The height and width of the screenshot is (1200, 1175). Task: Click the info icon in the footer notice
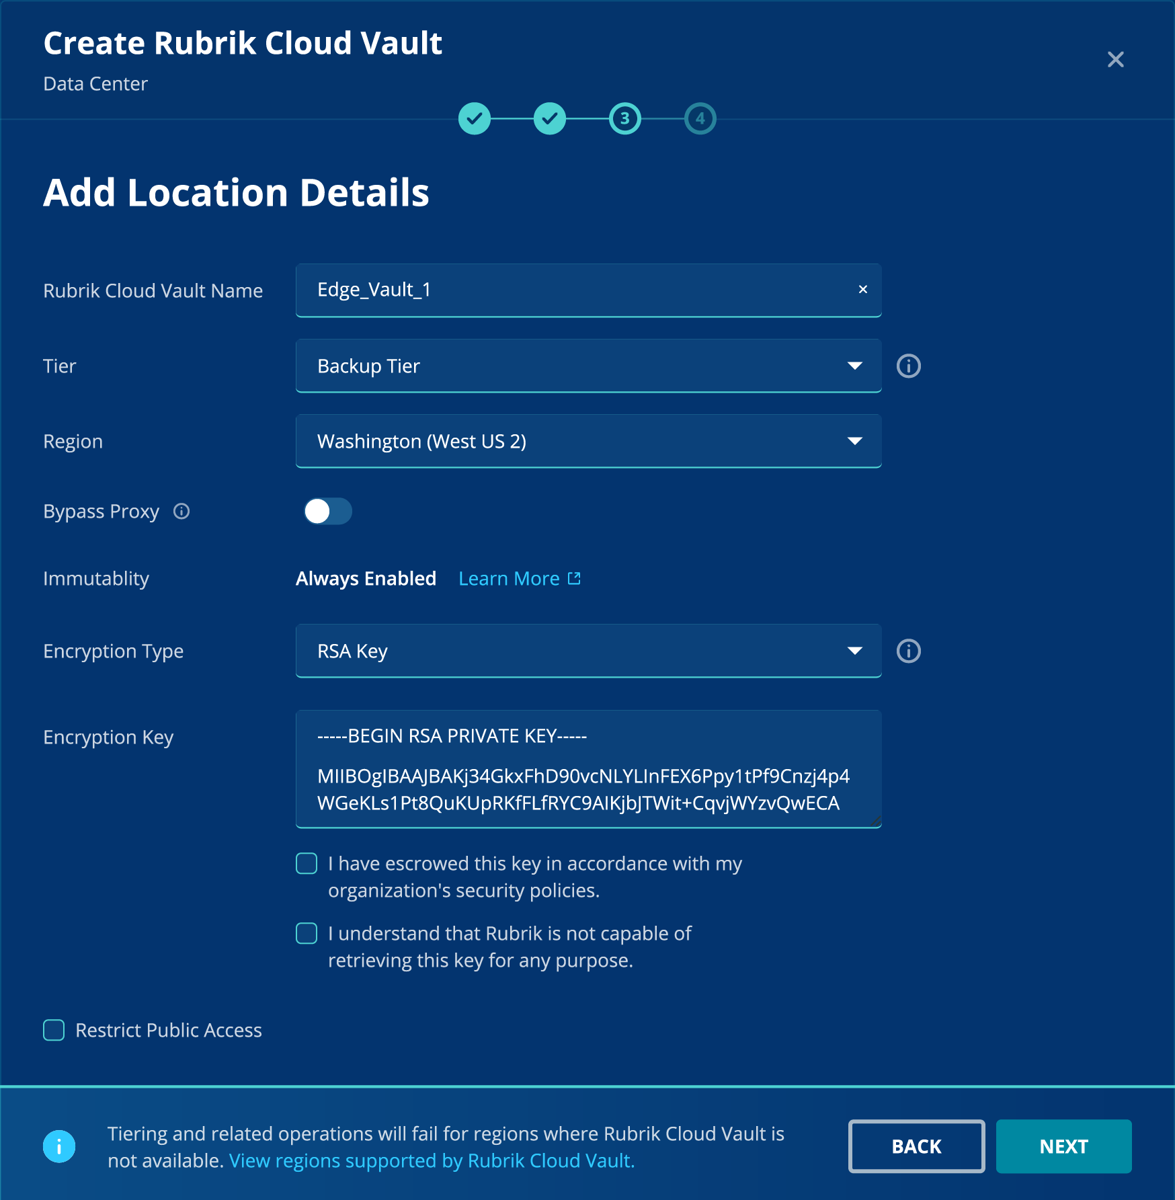point(59,1146)
